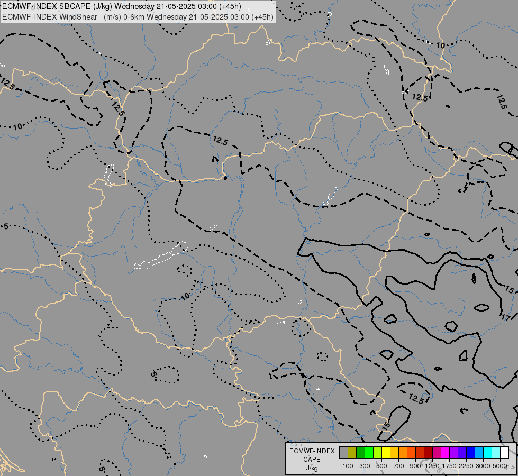
Task: Click the J/kg unit label in legend
Action: coord(312,468)
